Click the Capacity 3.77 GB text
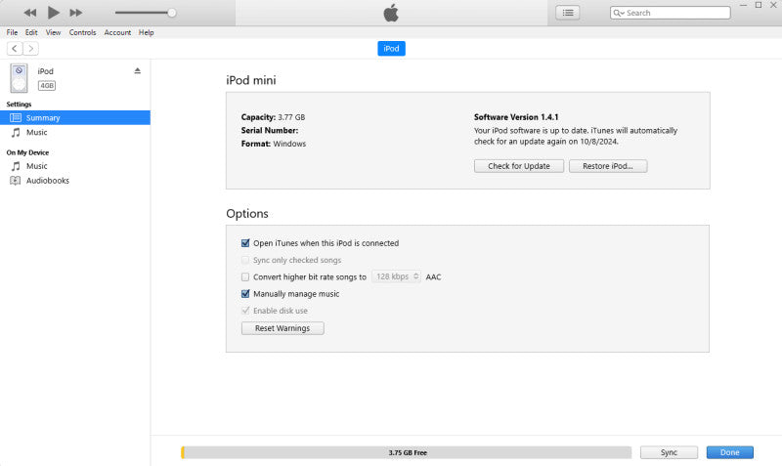 pyautogui.click(x=274, y=117)
